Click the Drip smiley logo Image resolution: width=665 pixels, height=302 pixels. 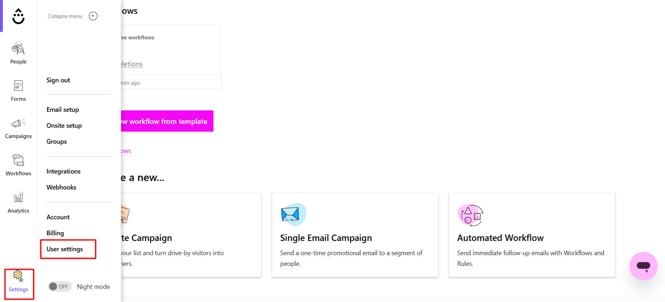pyautogui.click(x=18, y=16)
